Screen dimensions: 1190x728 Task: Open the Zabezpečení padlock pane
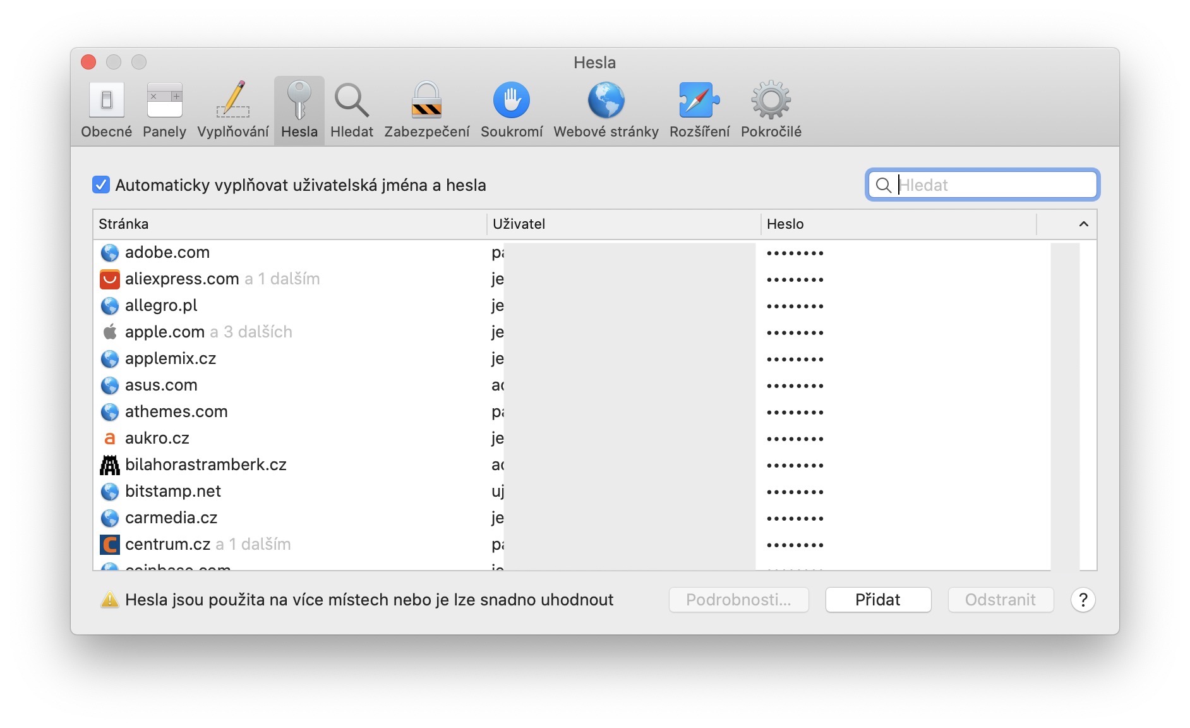(x=427, y=110)
